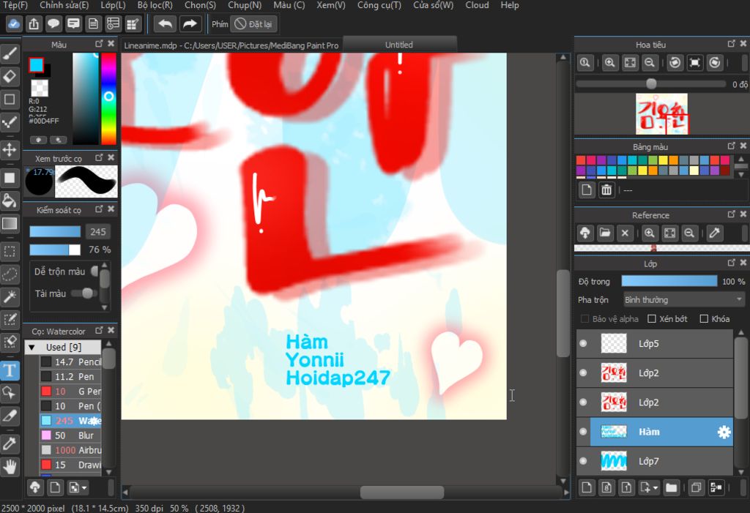Select the 11.2 Pen brush
The height and width of the screenshot is (513, 750).
click(70, 377)
